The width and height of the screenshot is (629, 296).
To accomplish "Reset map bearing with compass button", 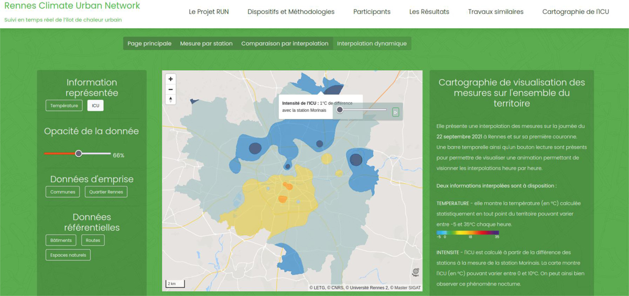I will tap(170, 99).
